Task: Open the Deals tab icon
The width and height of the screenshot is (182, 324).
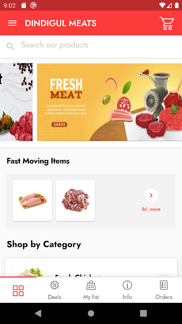Action: point(55,285)
